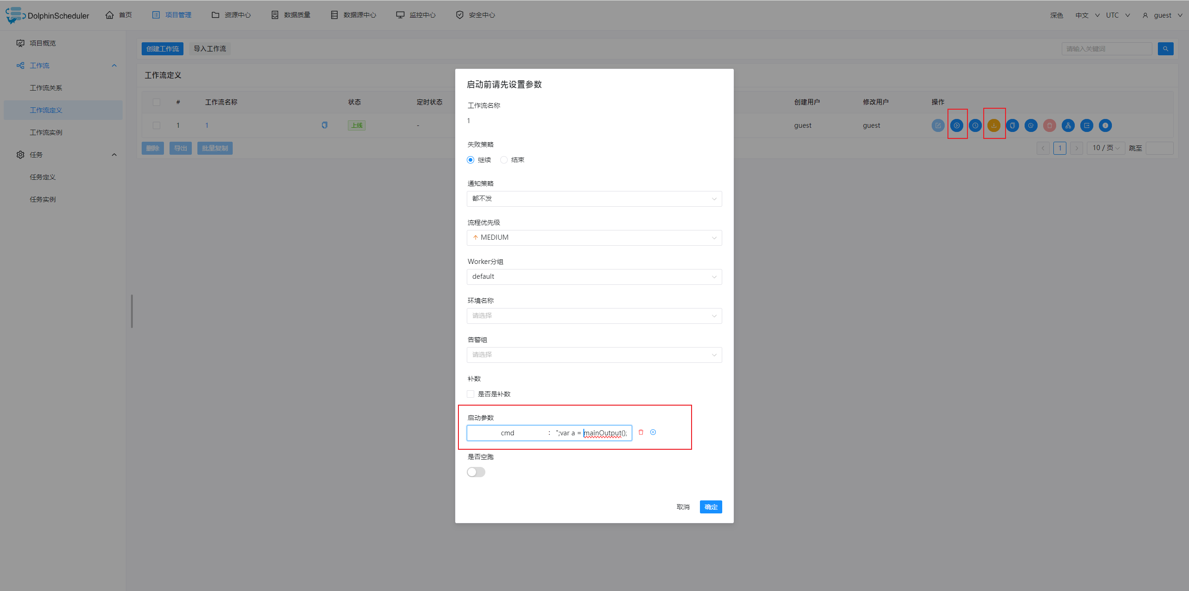Click the 确定 confirm button

click(x=711, y=507)
